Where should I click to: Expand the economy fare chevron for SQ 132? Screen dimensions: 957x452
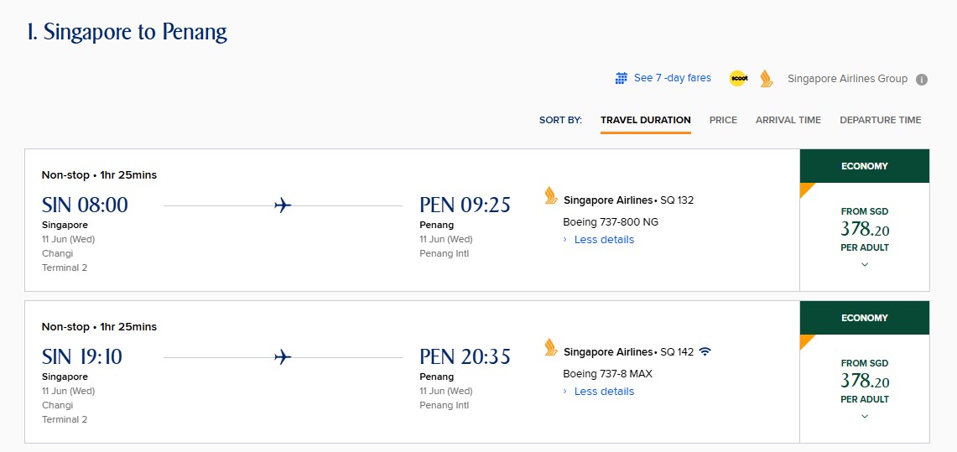(864, 264)
